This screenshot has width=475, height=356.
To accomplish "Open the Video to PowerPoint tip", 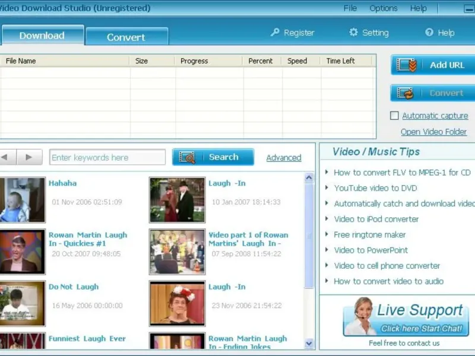I will (370, 250).
